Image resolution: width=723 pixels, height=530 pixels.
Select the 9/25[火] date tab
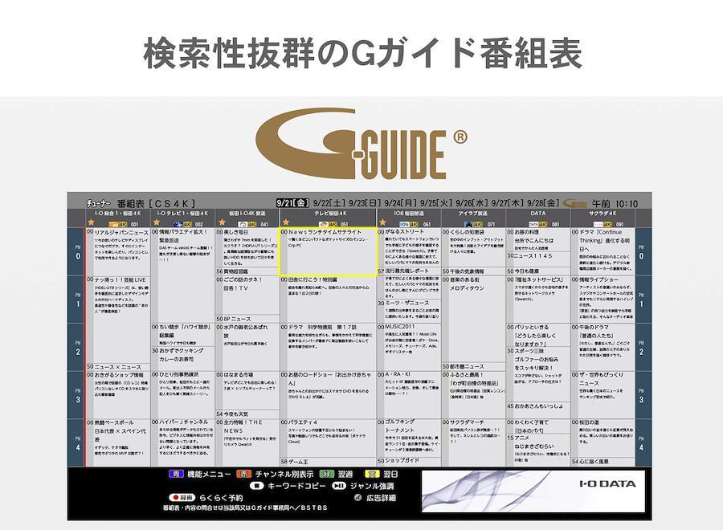[436, 203]
